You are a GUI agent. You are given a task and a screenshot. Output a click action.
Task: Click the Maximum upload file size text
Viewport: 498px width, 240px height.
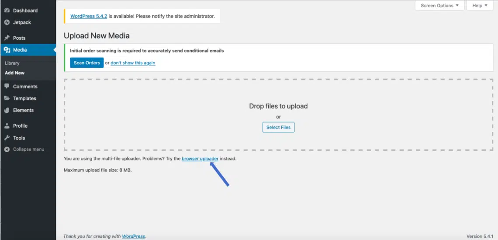pos(97,170)
